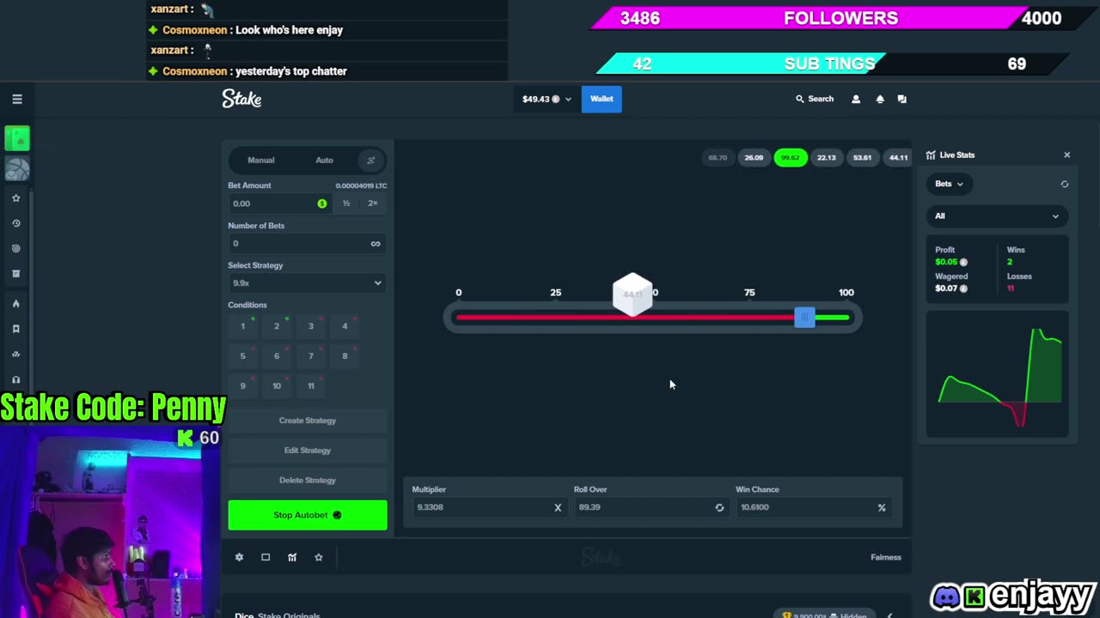1100x618 pixels.
Task: Click the Win Chance input field
Action: [812, 507]
